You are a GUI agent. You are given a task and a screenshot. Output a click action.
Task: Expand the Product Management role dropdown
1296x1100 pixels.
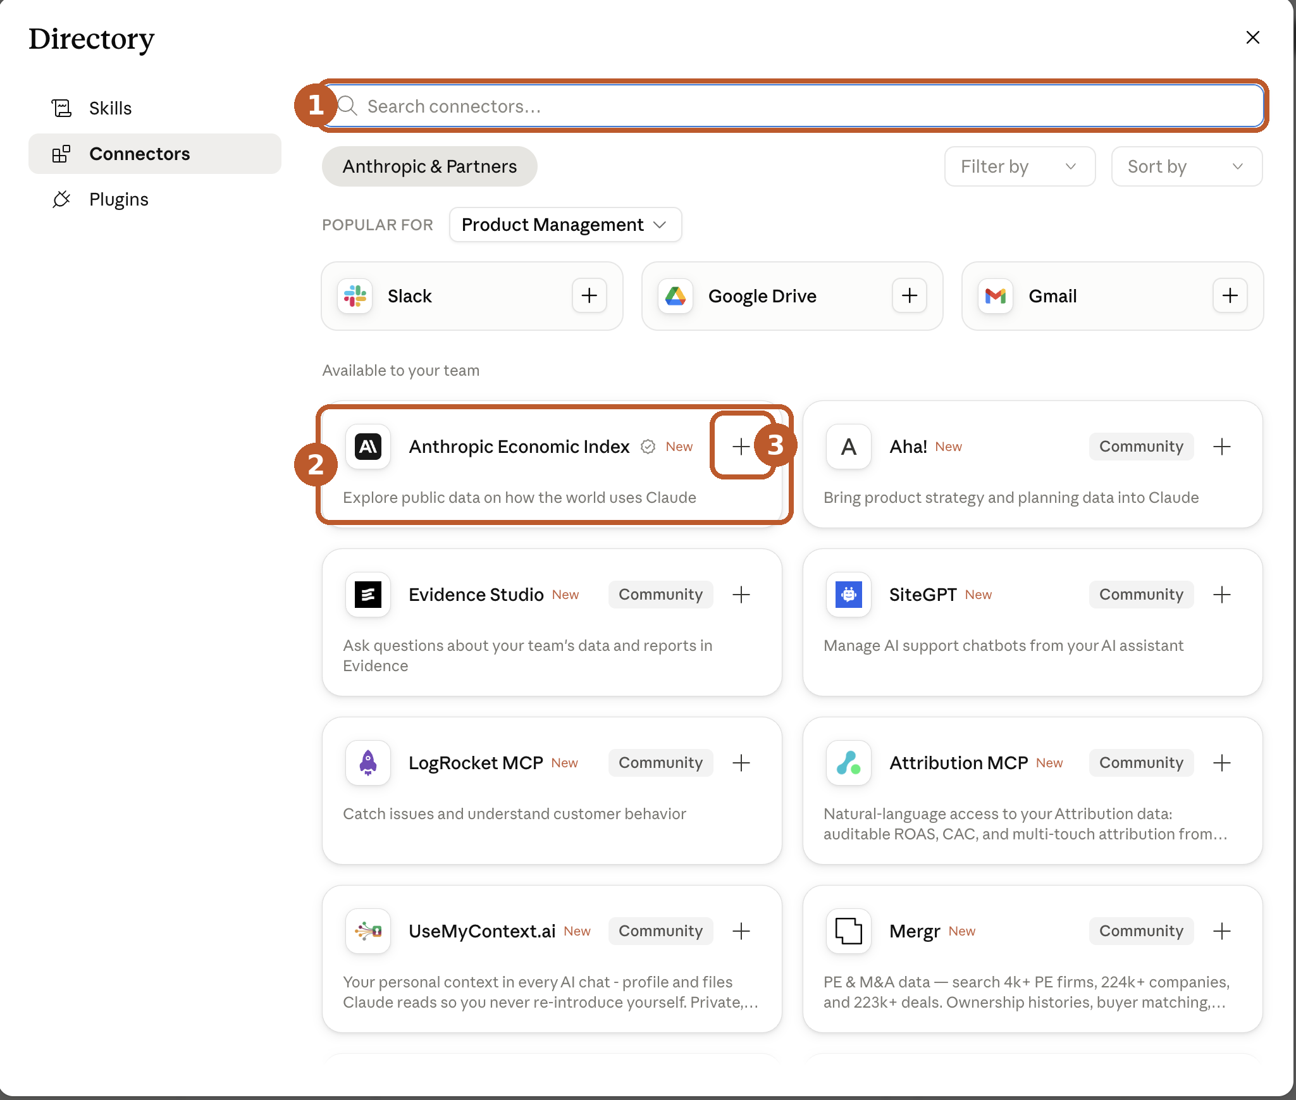click(565, 225)
